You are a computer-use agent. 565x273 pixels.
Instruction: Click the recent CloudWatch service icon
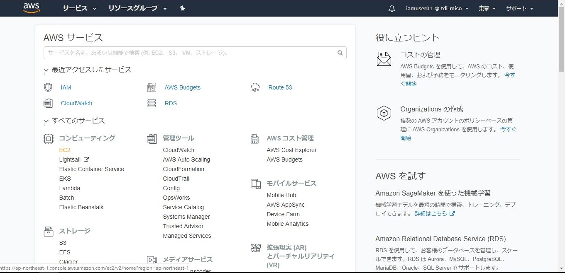tap(48, 103)
